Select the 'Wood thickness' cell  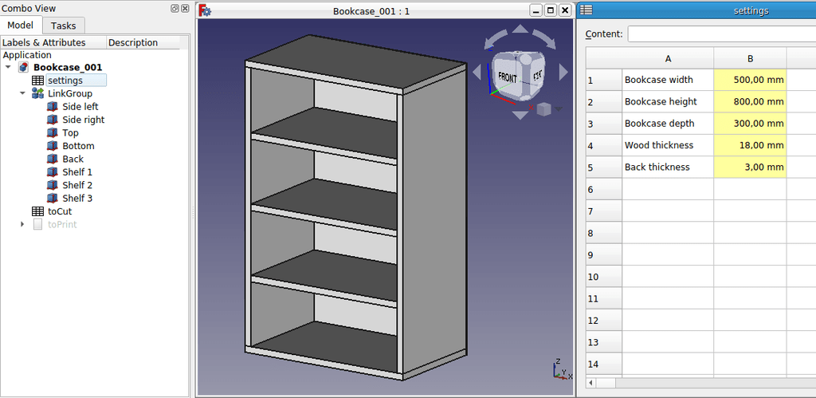tap(668, 145)
